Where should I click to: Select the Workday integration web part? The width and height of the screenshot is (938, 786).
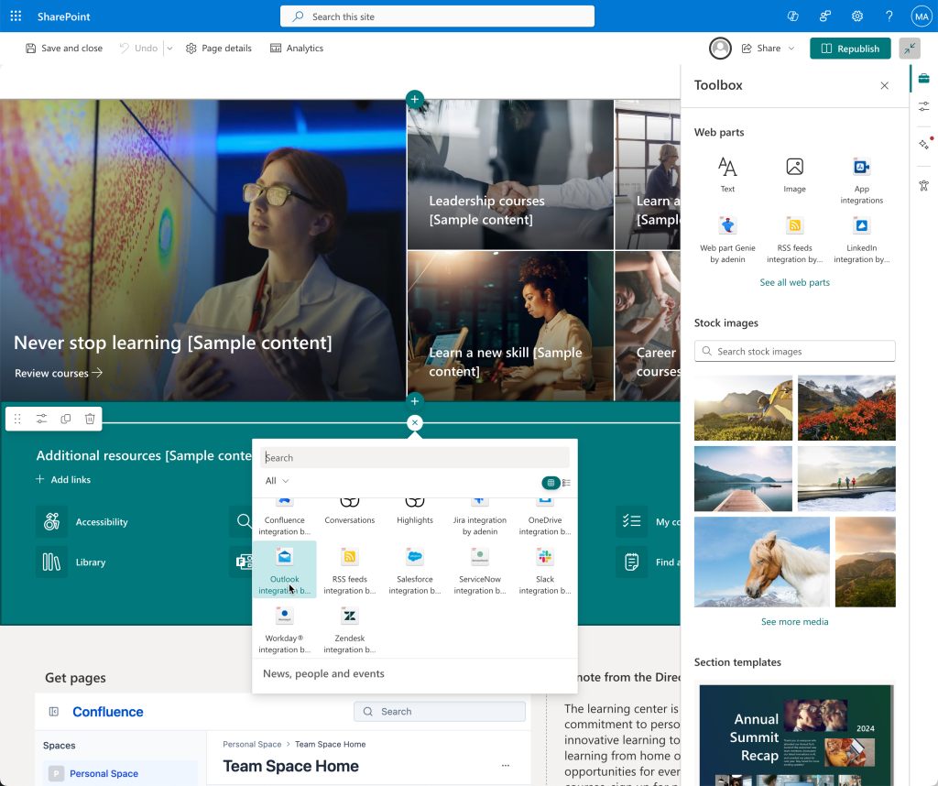[285, 629]
